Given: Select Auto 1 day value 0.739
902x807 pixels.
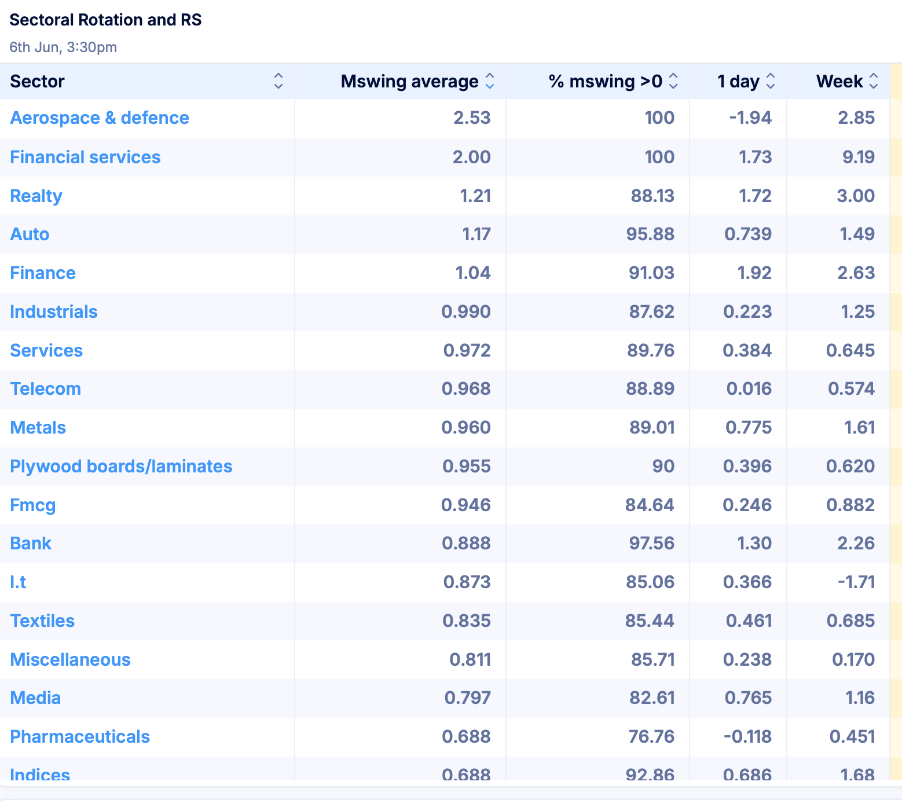Looking at the screenshot, I should [x=748, y=234].
